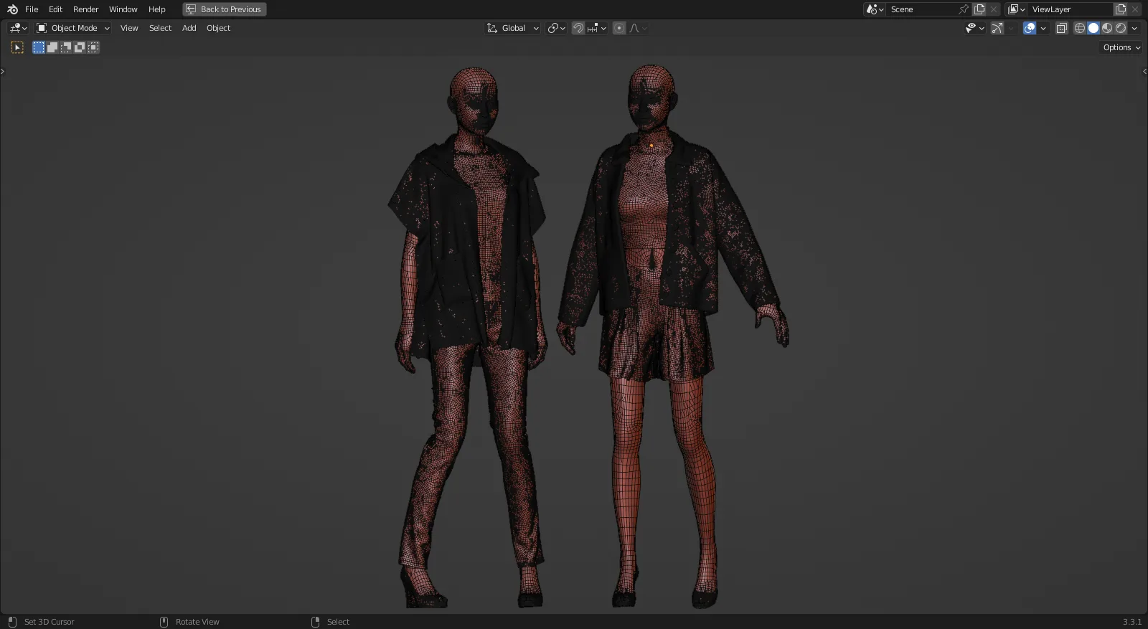Open the proportional editing falloff dropdown
This screenshot has height=629, width=1148.
pos(638,28)
